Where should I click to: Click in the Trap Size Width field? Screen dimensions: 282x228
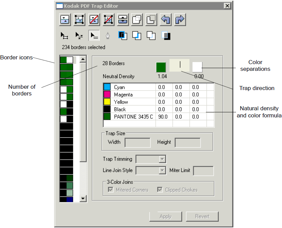pos(138,143)
